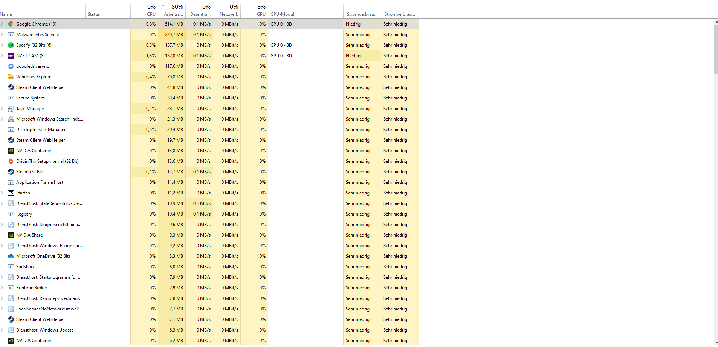Click the Malwarebytes Service icon

coord(11,35)
